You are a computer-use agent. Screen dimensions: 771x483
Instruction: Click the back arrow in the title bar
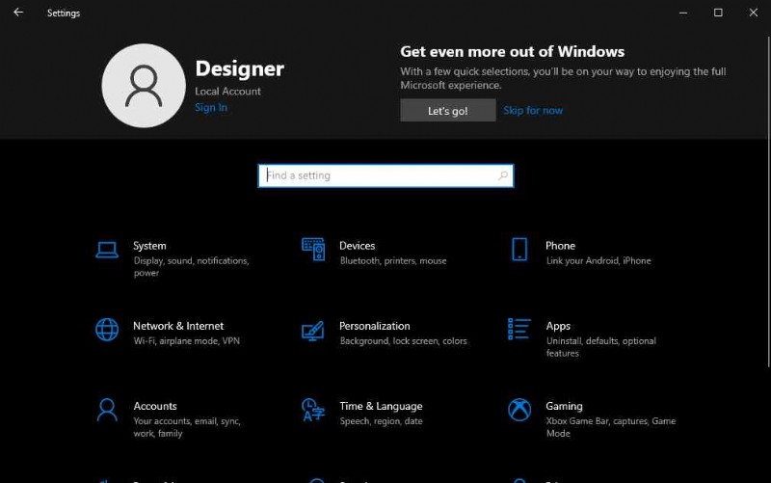(x=18, y=13)
